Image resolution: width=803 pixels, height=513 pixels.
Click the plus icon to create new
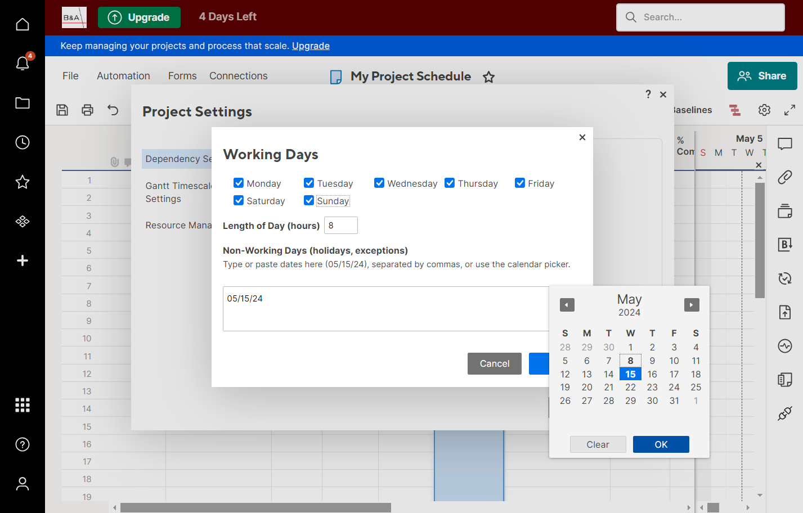pyautogui.click(x=23, y=260)
